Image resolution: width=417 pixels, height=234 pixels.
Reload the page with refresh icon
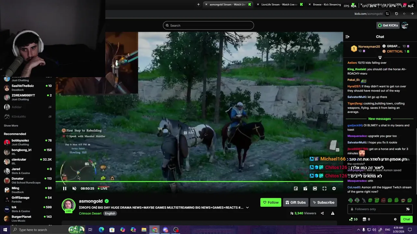coord(396,14)
